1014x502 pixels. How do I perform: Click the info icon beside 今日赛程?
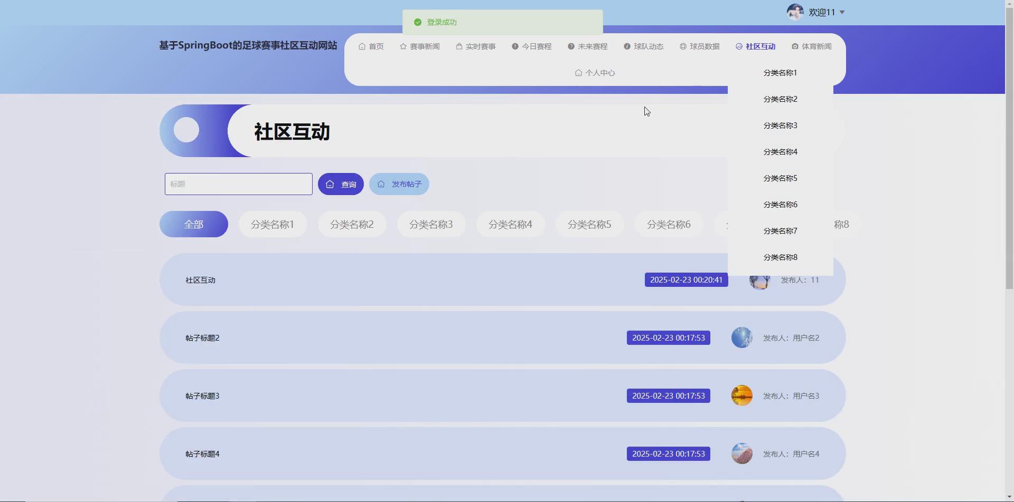pyautogui.click(x=515, y=46)
